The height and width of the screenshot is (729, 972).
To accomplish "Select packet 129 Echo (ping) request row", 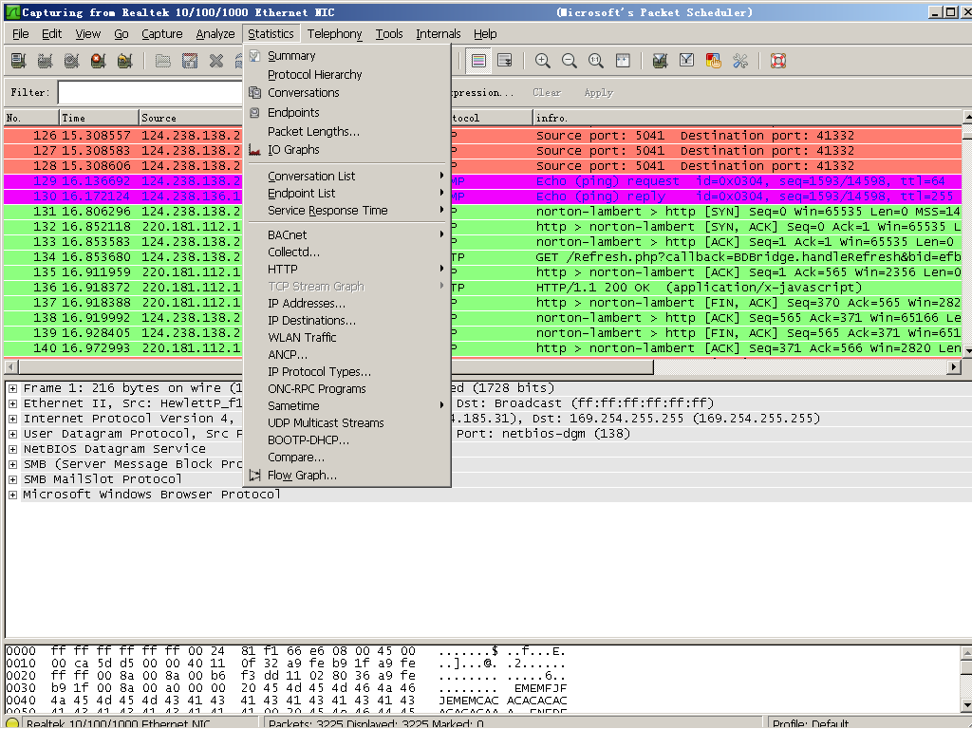I will point(483,181).
